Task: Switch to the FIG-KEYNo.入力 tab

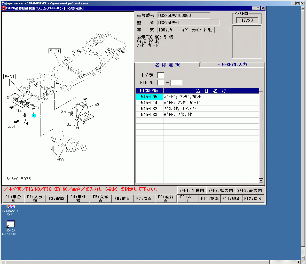Action: click(x=232, y=65)
